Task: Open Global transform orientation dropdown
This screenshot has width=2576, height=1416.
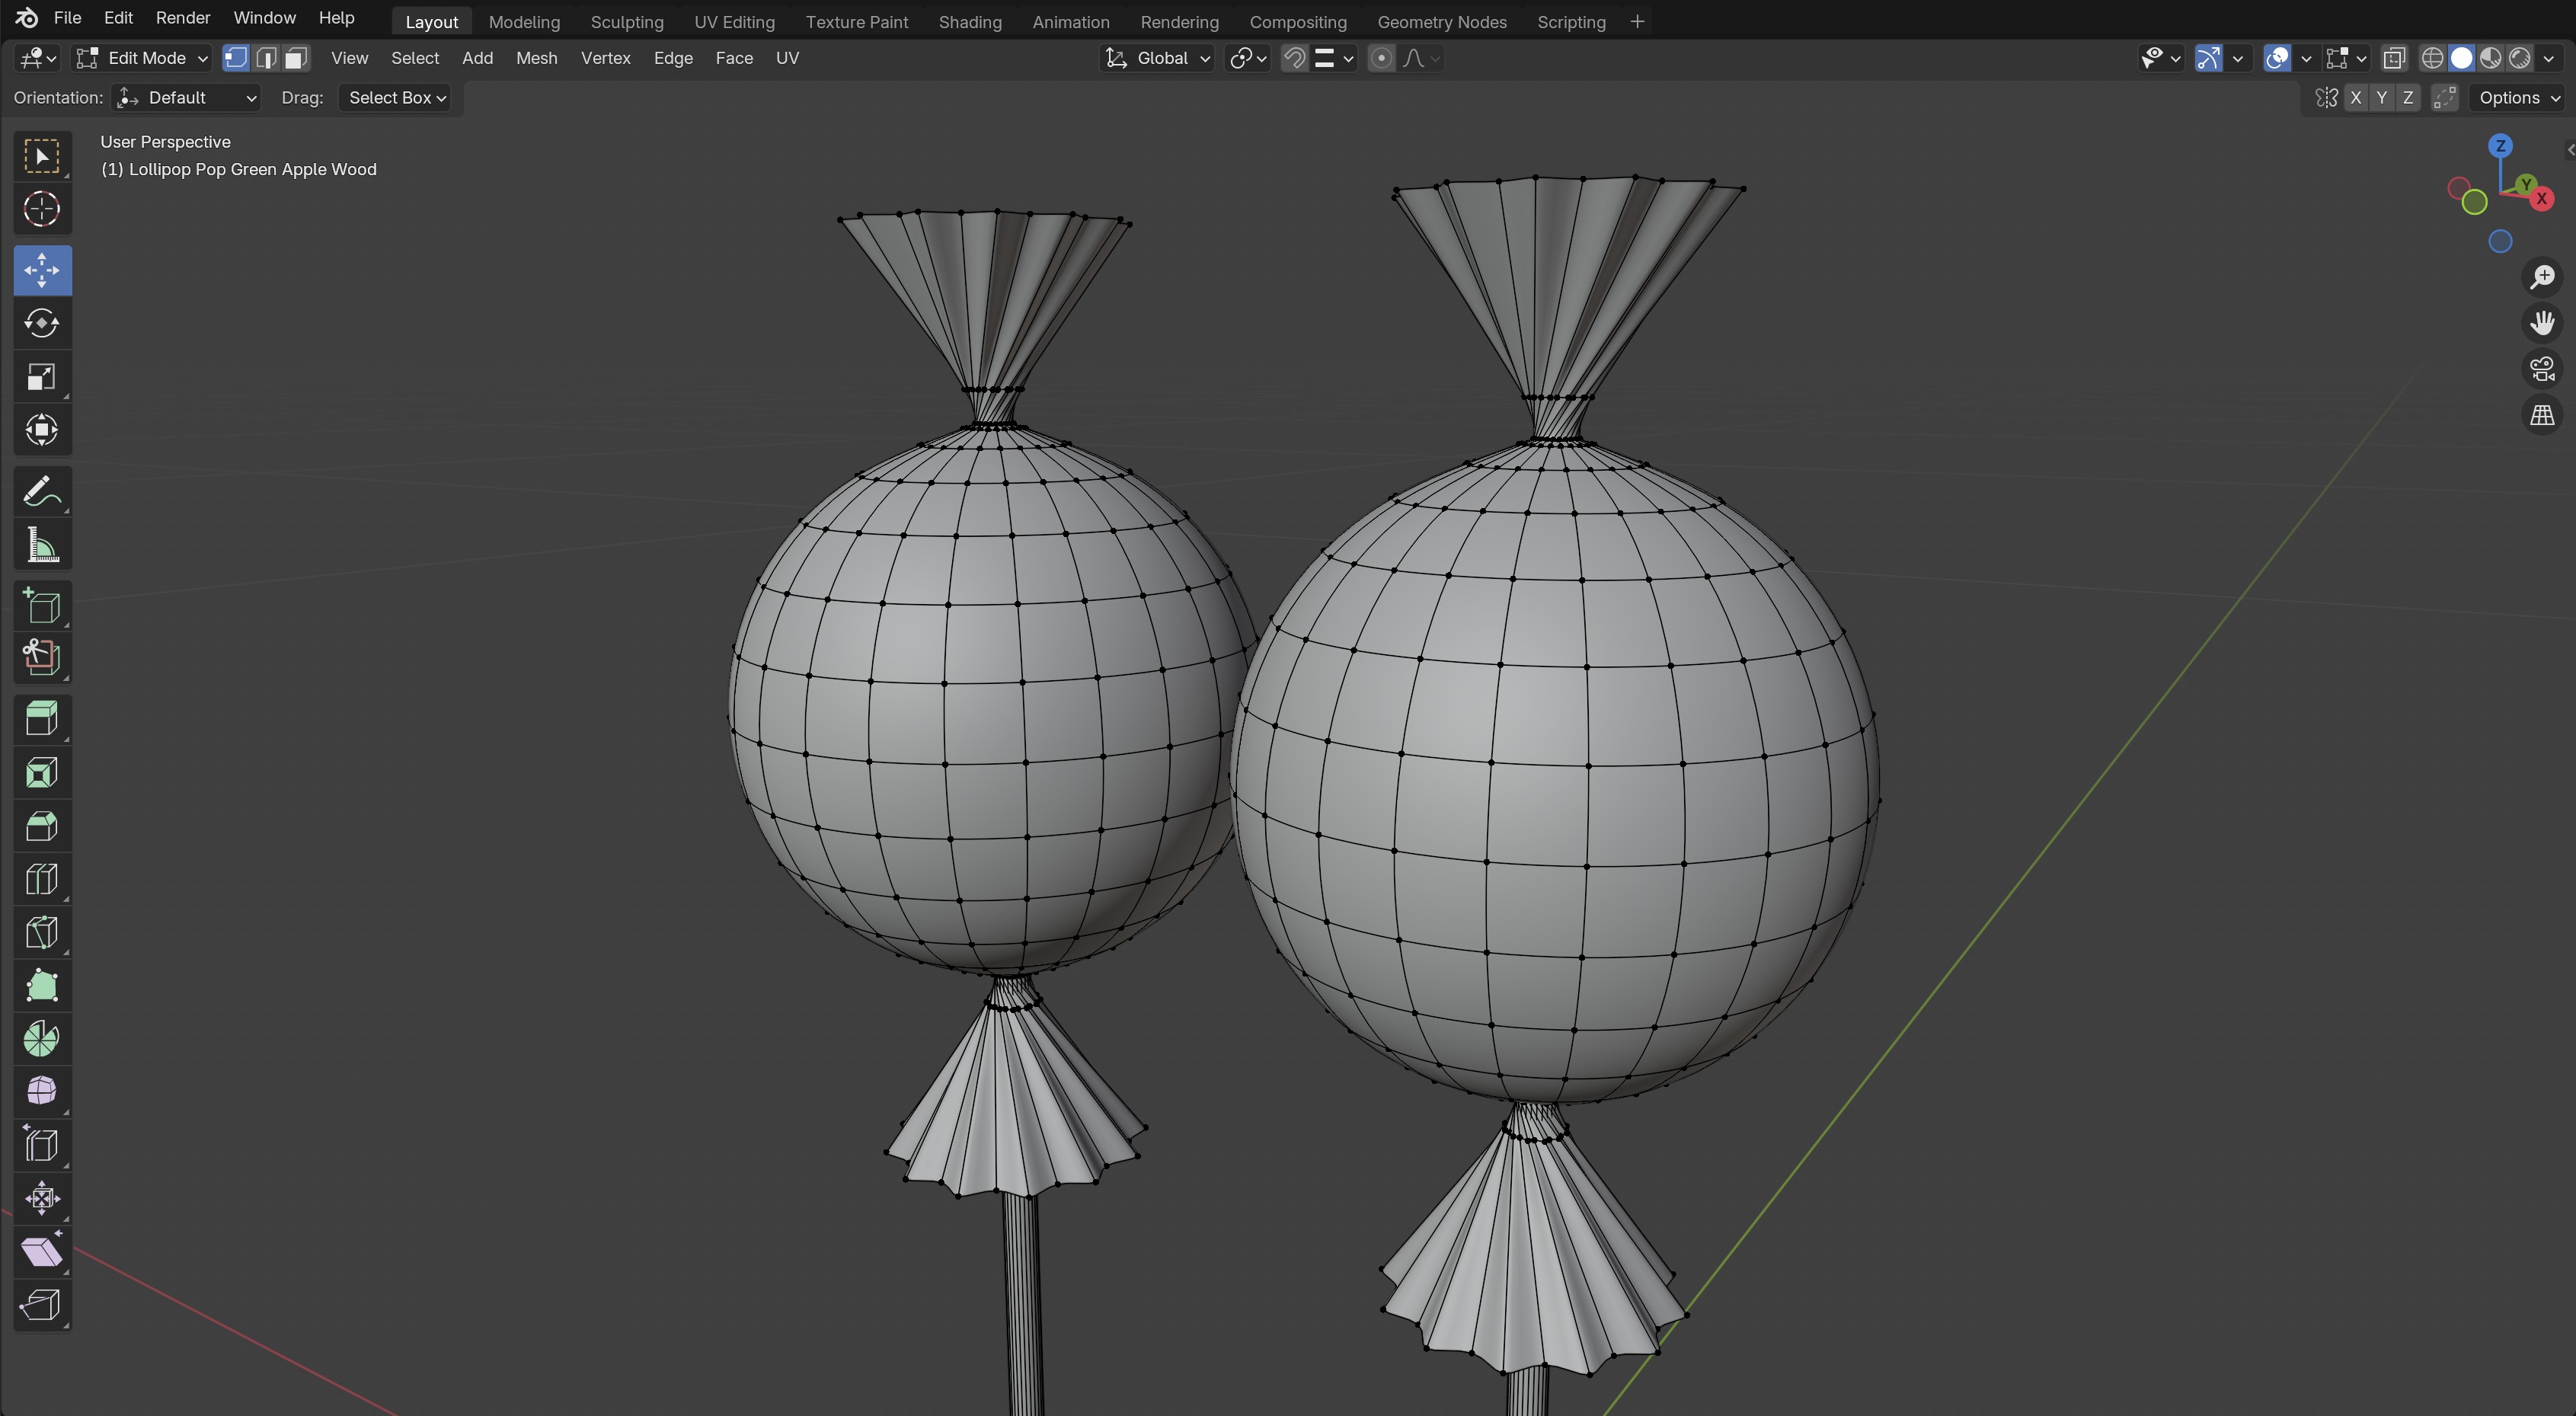Action: 1158,58
